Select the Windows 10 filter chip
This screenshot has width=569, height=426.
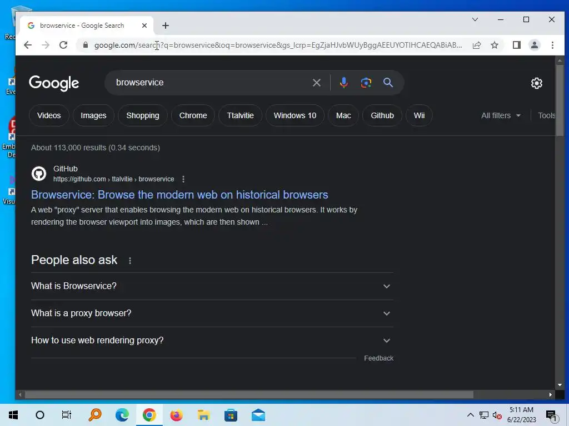pyautogui.click(x=295, y=115)
